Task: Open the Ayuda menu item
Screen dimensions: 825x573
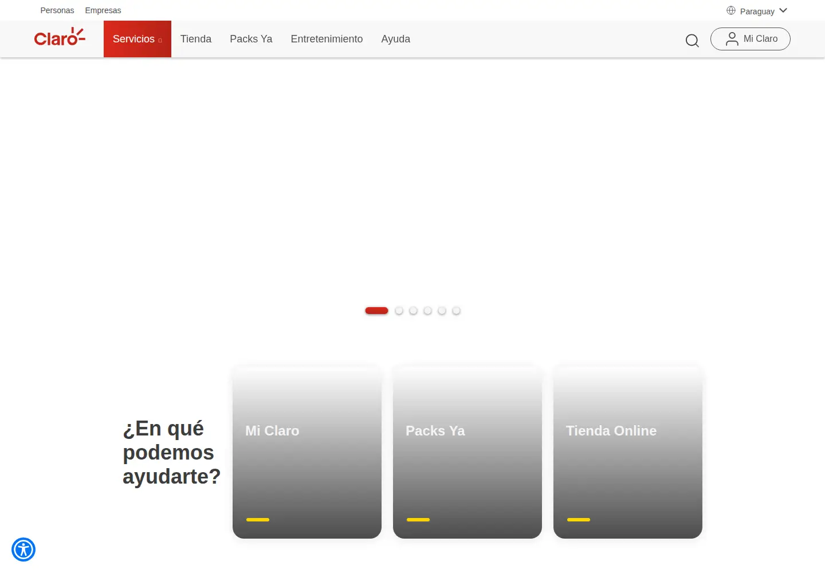Action: pos(396,39)
